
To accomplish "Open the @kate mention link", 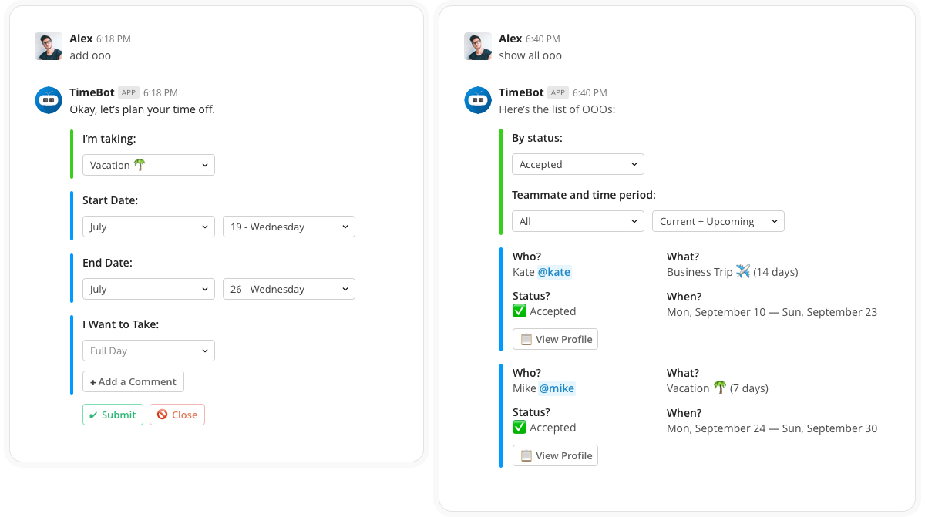I will point(554,272).
